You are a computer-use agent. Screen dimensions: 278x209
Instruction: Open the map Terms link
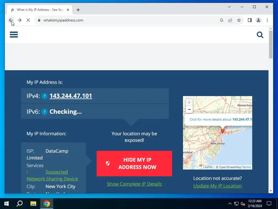(247, 167)
